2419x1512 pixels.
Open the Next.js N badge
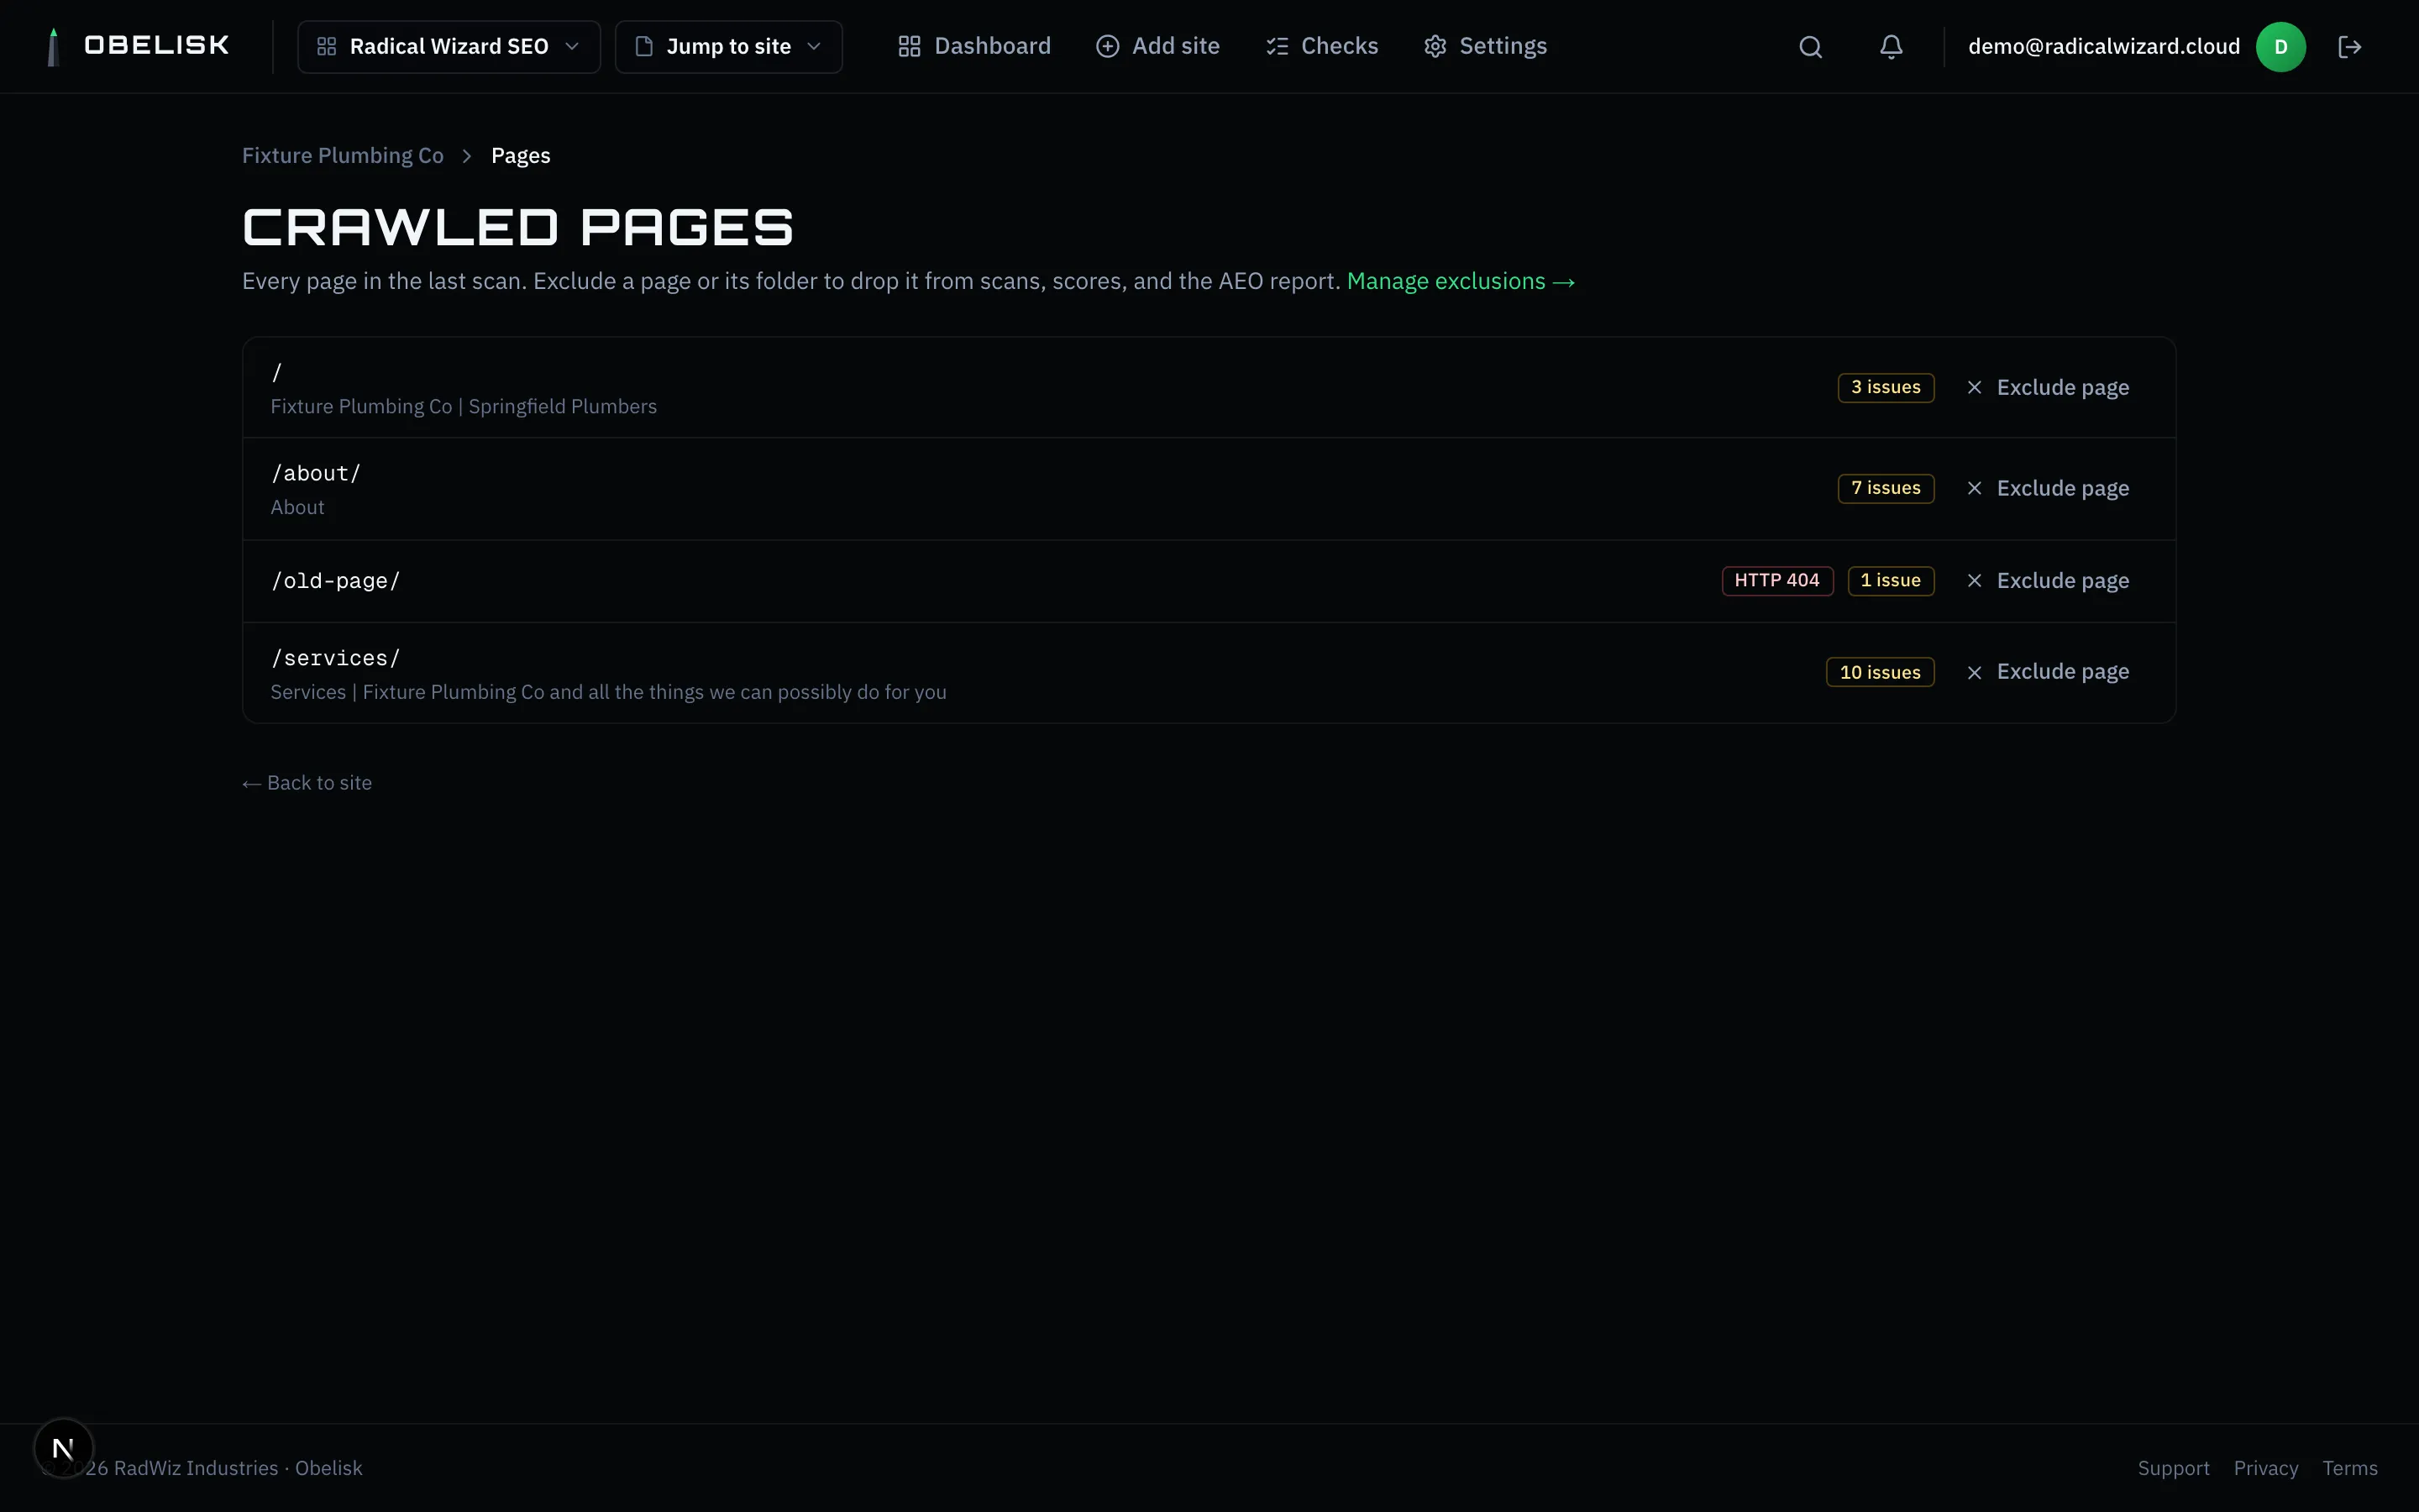tap(63, 1448)
